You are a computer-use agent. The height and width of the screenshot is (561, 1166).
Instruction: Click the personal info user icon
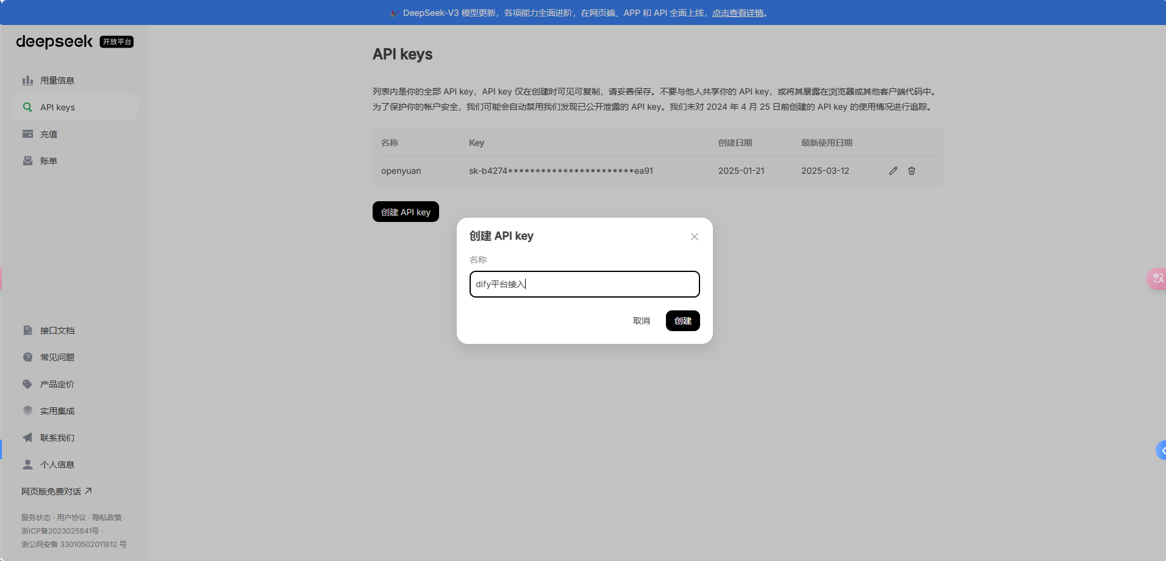[x=27, y=465]
